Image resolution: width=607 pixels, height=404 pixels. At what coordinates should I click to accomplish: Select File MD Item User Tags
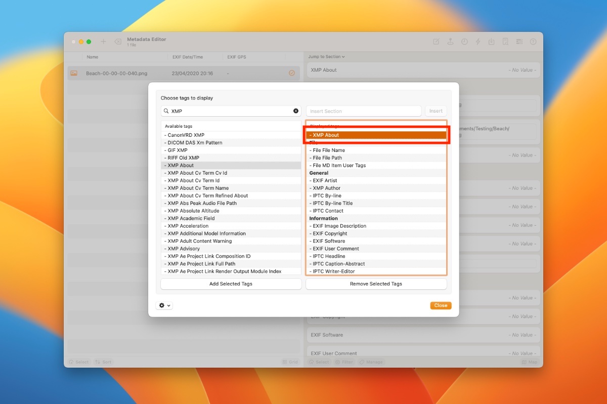coord(376,165)
